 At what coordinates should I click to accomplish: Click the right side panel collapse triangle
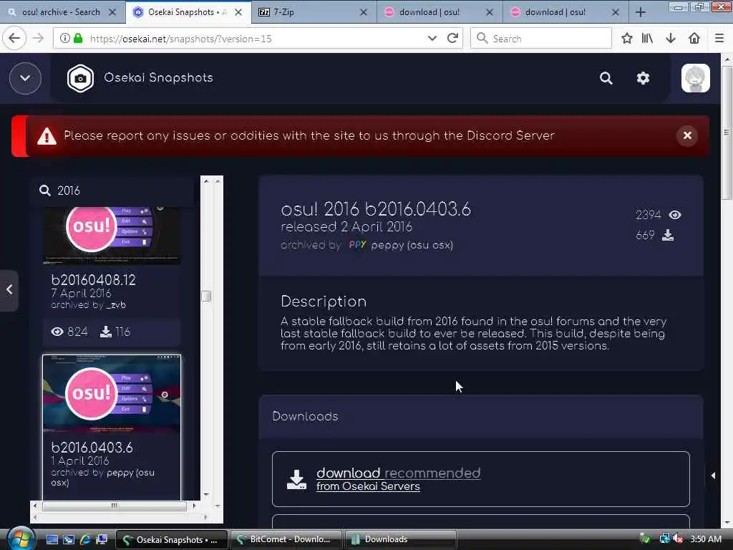click(x=713, y=476)
